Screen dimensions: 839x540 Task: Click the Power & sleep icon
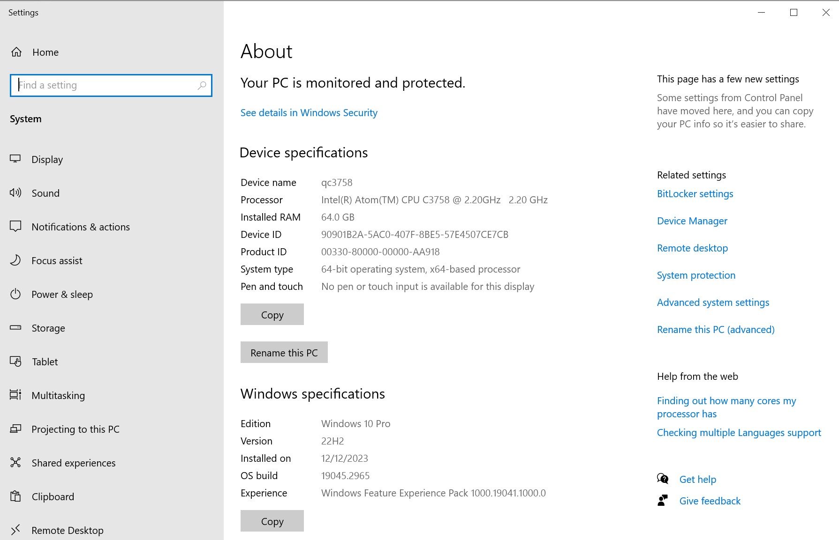(15, 294)
